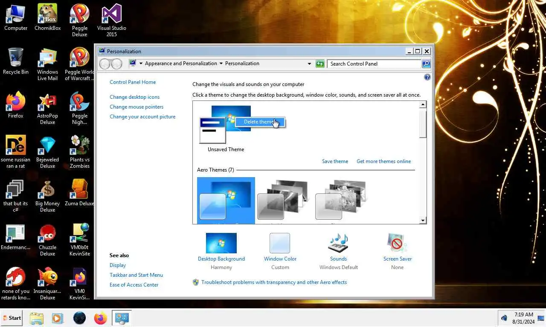Open Control Panel Home link
The width and height of the screenshot is (546, 327).
[x=133, y=82]
